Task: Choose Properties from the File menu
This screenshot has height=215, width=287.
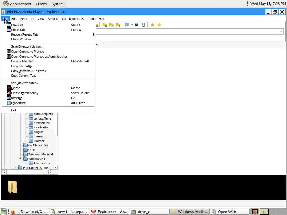Action: 48,103
